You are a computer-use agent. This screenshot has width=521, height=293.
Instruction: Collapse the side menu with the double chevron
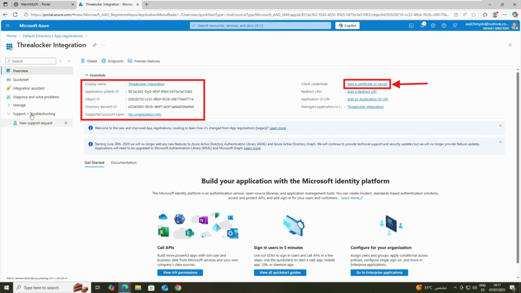coord(69,61)
